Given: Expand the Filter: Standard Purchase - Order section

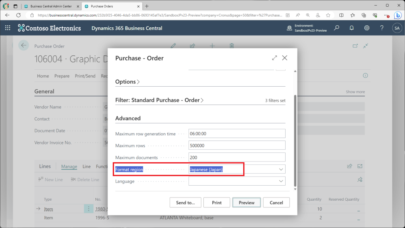Looking at the screenshot, I should tap(159, 100).
